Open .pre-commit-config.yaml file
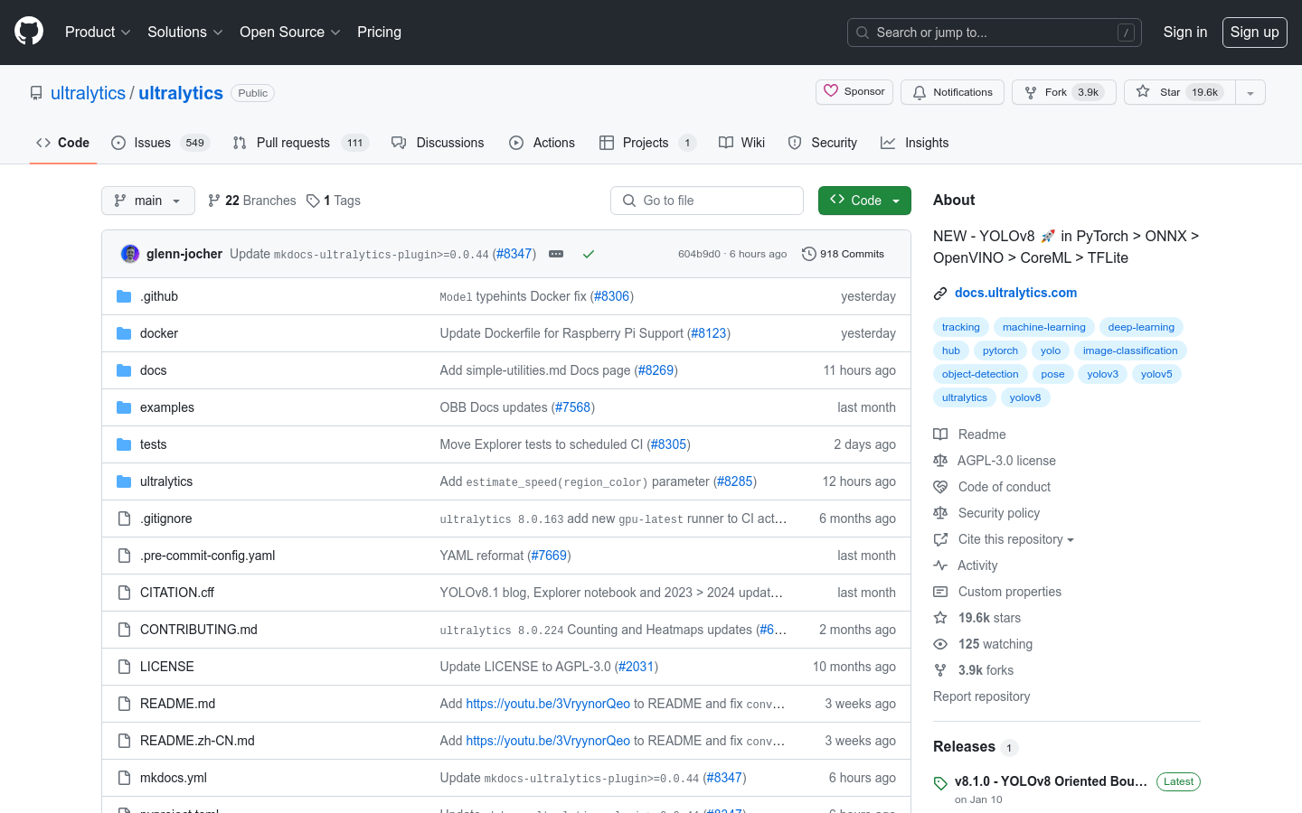Image resolution: width=1302 pixels, height=813 pixels. click(207, 556)
